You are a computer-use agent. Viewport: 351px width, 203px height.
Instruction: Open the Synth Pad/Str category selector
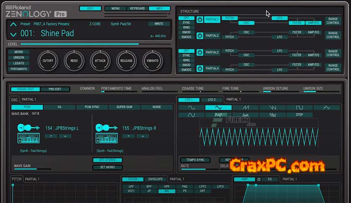pyautogui.click(x=121, y=24)
